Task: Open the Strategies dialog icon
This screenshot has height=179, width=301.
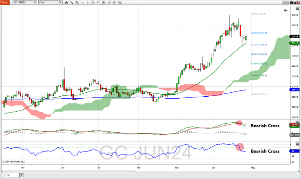Action: (115, 2)
